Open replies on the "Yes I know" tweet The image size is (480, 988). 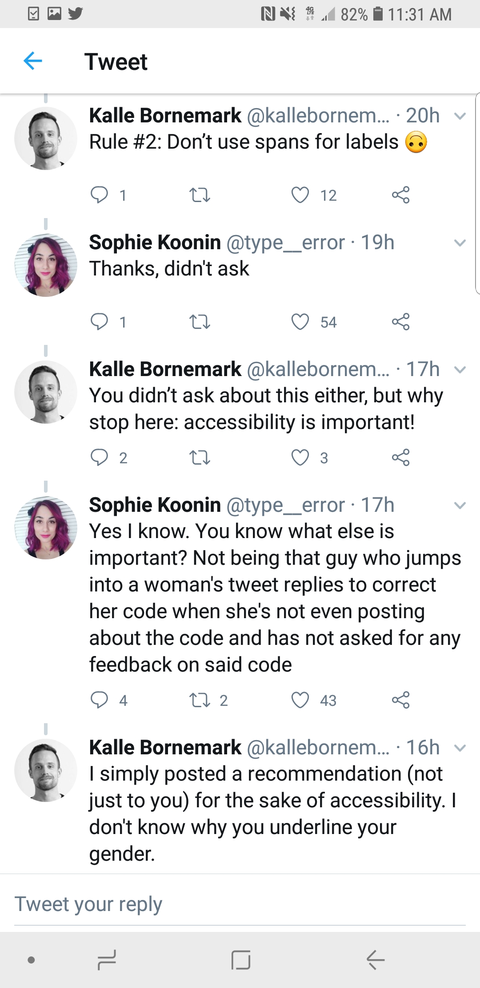(x=99, y=700)
